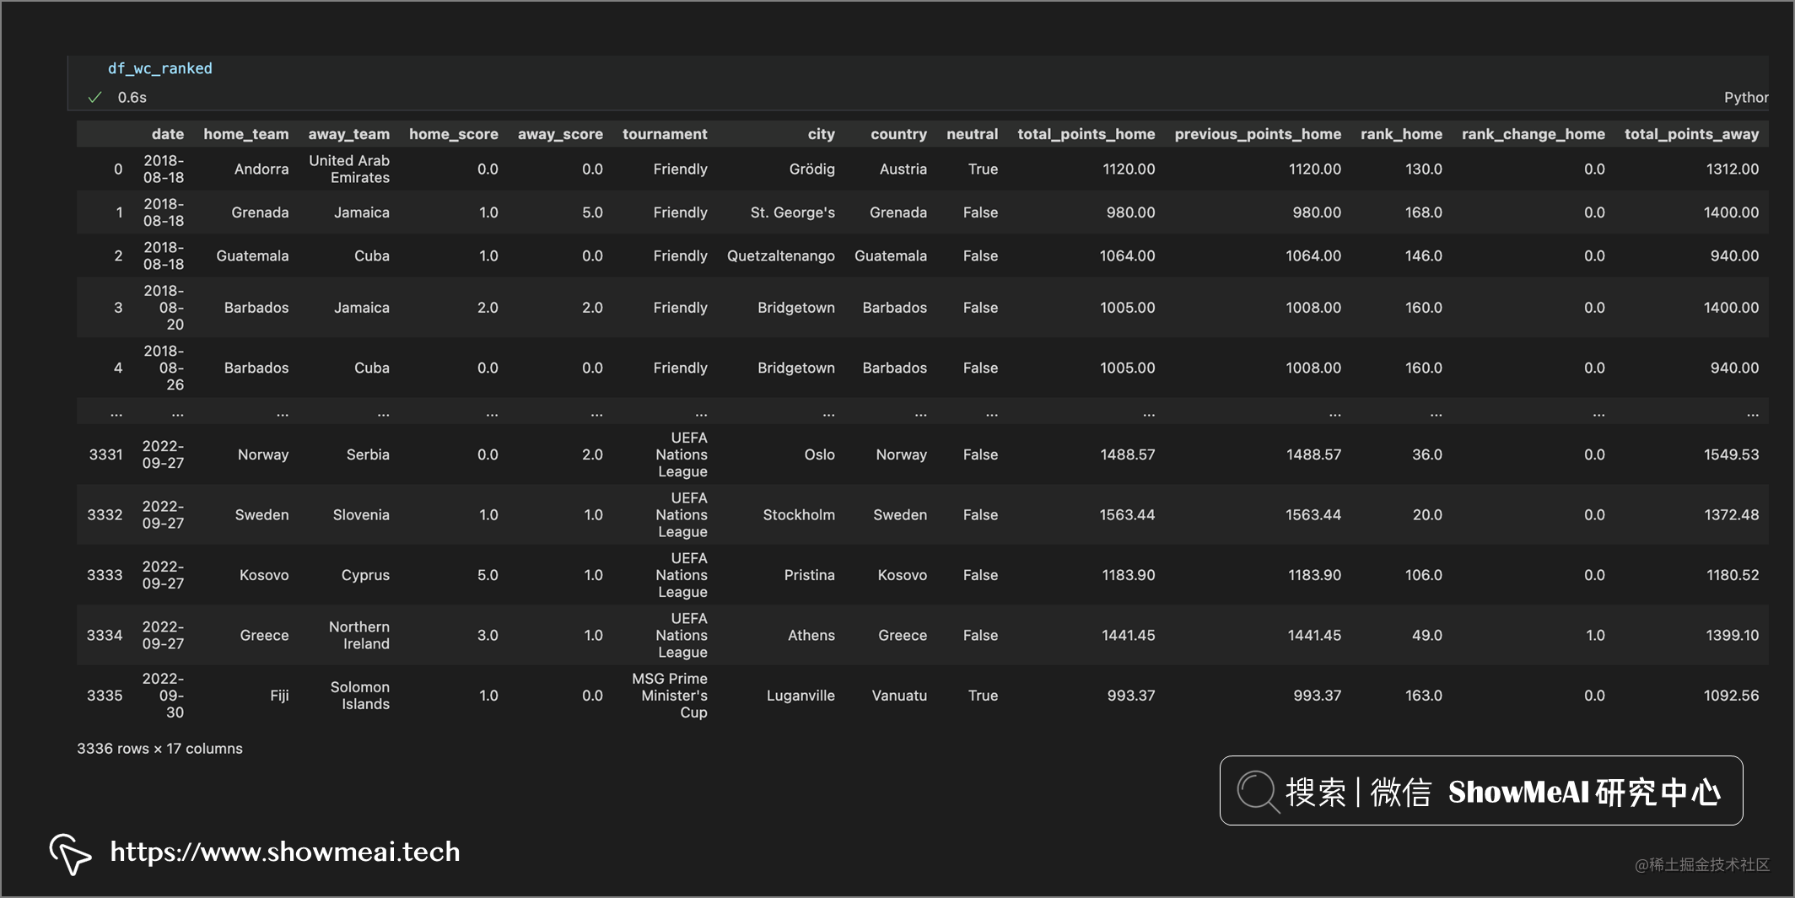Click the Grenada home_team cell in row 1

pos(261,212)
